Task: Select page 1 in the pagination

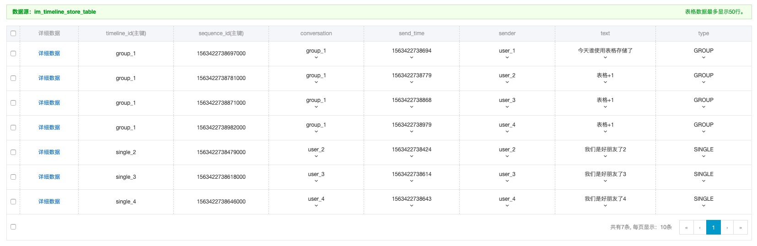Action: [713, 227]
